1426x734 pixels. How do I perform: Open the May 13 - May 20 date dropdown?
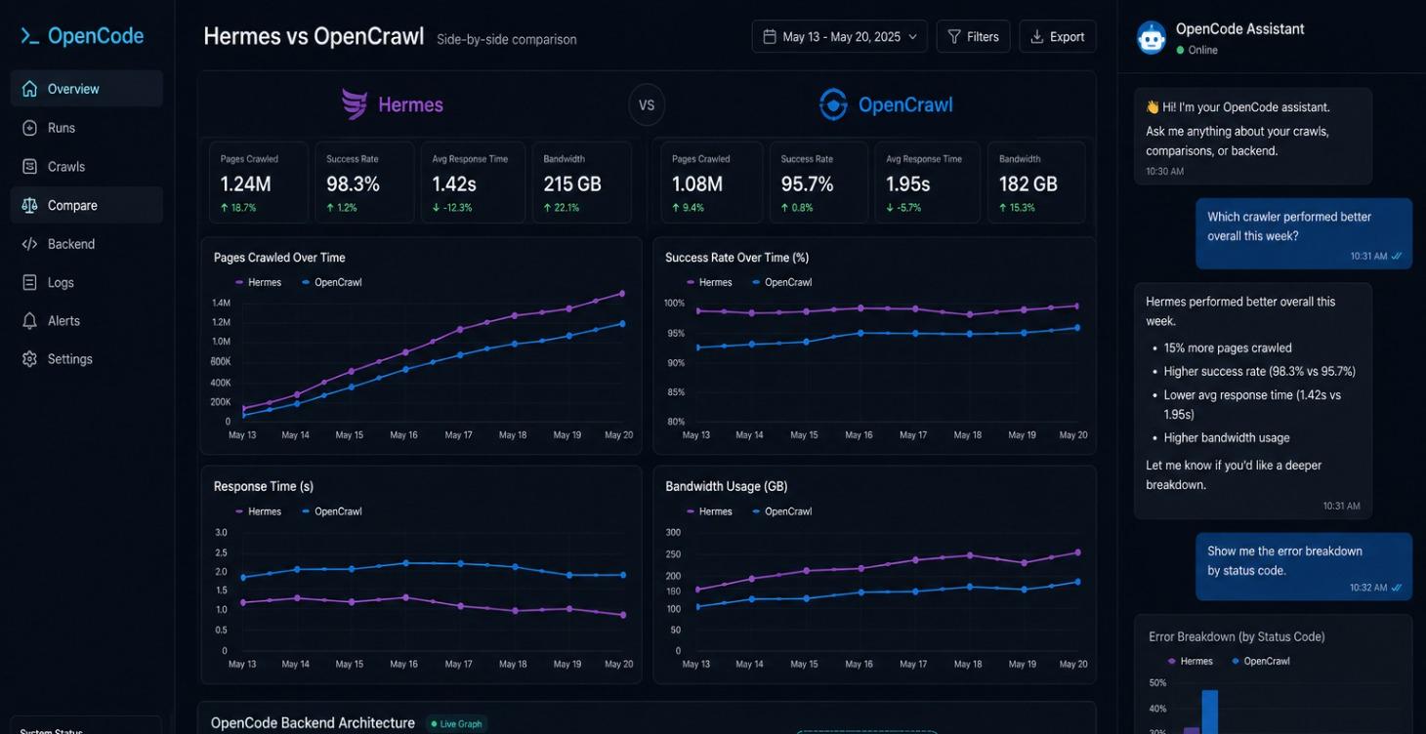840,36
